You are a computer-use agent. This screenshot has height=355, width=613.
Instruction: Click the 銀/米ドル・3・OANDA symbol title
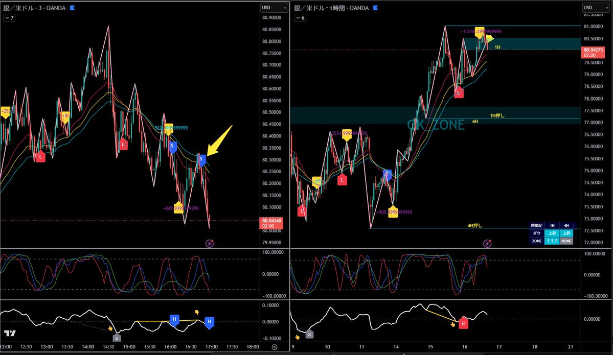click(35, 8)
